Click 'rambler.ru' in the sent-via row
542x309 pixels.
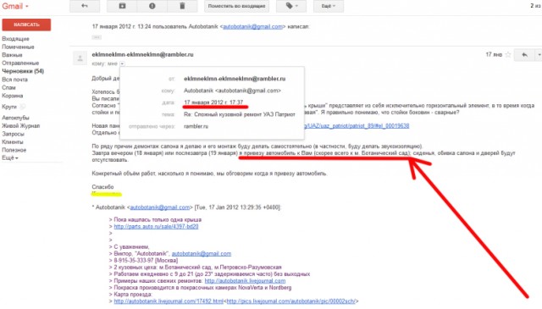coord(196,126)
